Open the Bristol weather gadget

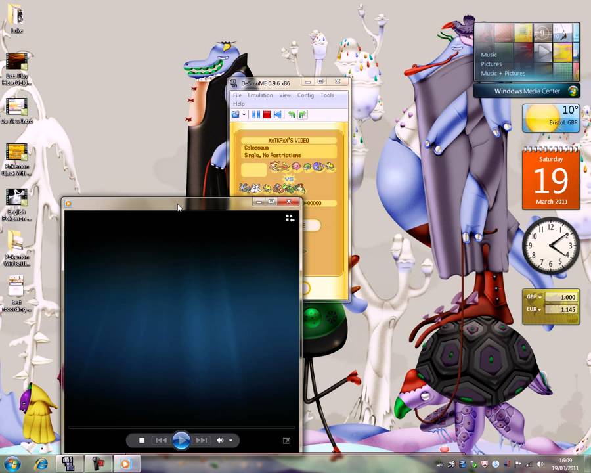click(x=551, y=118)
